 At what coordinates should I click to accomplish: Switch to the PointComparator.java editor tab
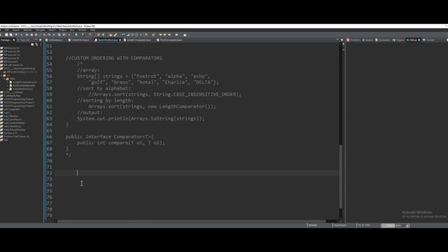point(169,40)
